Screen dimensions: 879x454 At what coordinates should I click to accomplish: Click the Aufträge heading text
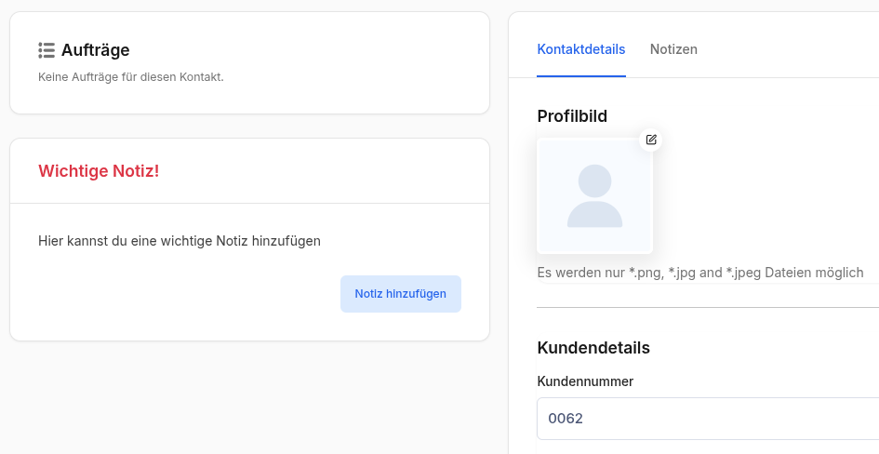[95, 50]
